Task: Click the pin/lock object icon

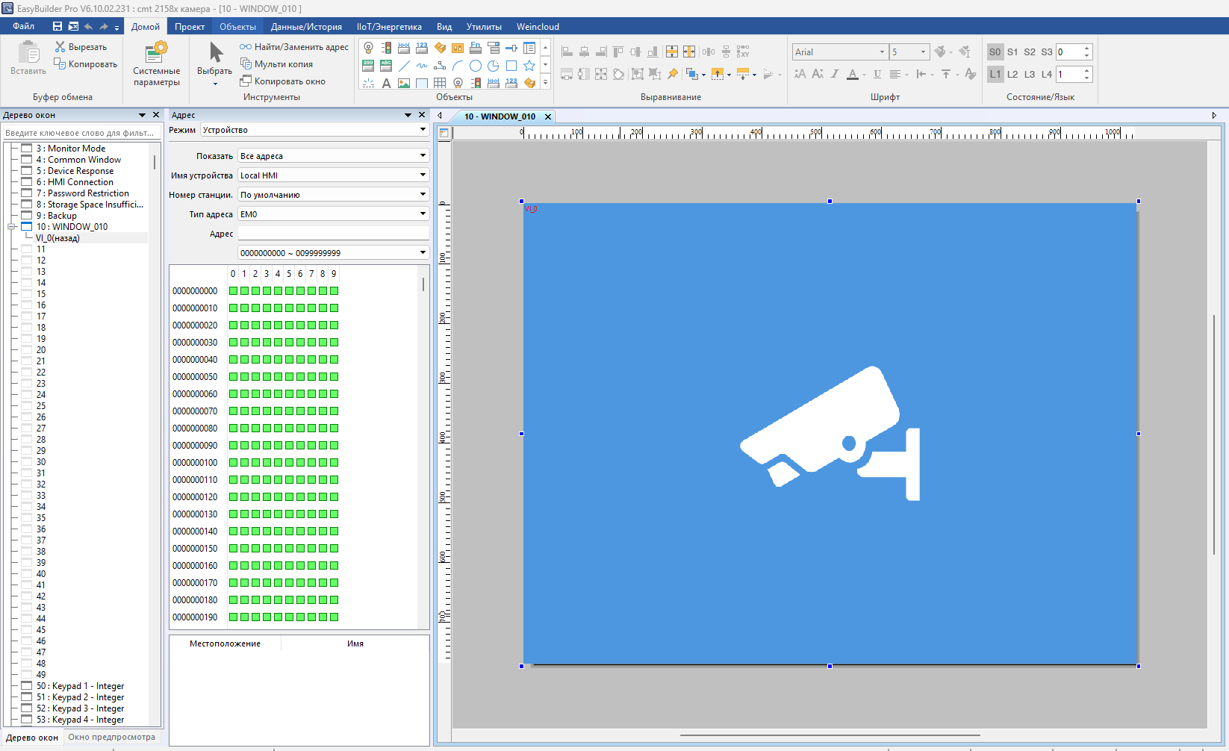Action: [x=673, y=74]
